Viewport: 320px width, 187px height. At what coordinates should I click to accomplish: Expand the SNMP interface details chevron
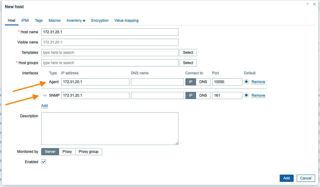(x=45, y=95)
